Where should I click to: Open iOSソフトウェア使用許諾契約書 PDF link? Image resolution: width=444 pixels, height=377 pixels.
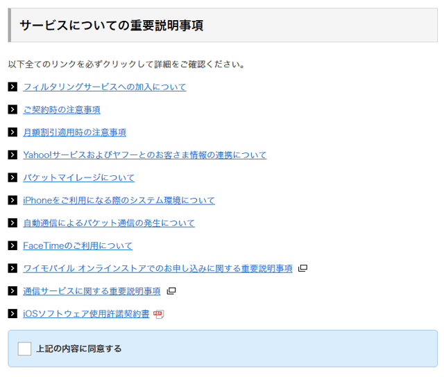click(86, 314)
